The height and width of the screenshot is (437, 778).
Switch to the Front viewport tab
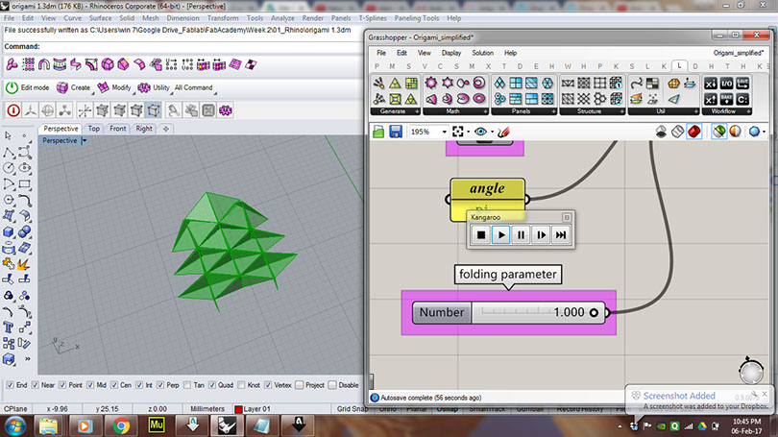[117, 129]
